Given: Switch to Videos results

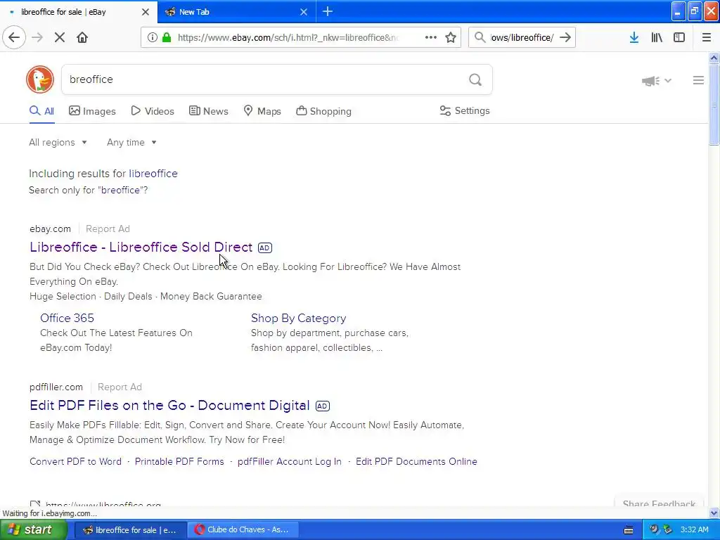Looking at the screenshot, I should click(x=153, y=111).
